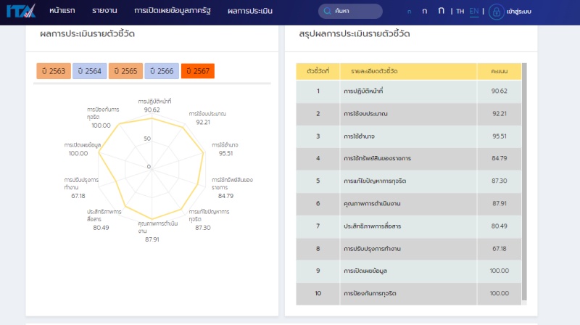The image size is (580, 325).
Task: Select the ปี 2564 year tab
Action: click(88, 71)
